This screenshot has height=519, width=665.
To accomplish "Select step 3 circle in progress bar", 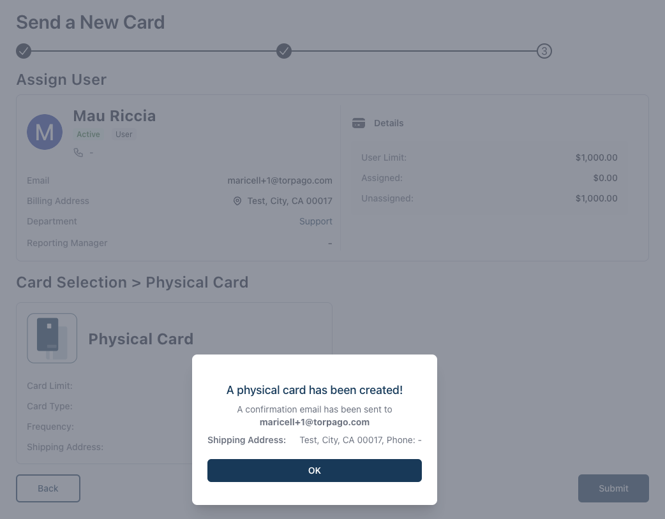I will pyautogui.click(x=544, y=51).
